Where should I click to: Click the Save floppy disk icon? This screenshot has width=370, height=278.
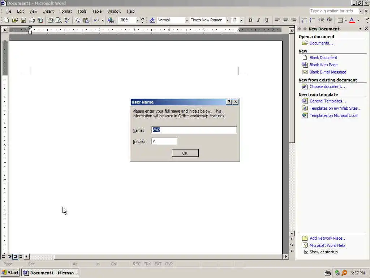pos(23,20)
